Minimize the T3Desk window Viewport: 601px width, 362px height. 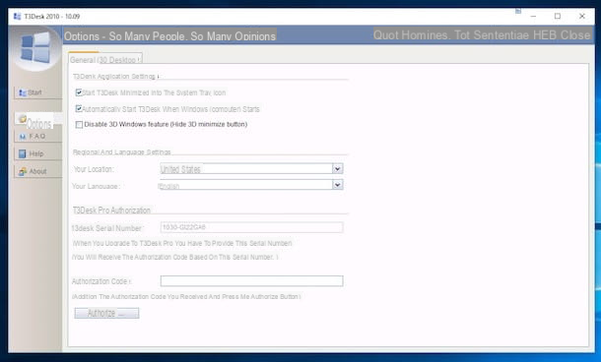pos(533,16)
